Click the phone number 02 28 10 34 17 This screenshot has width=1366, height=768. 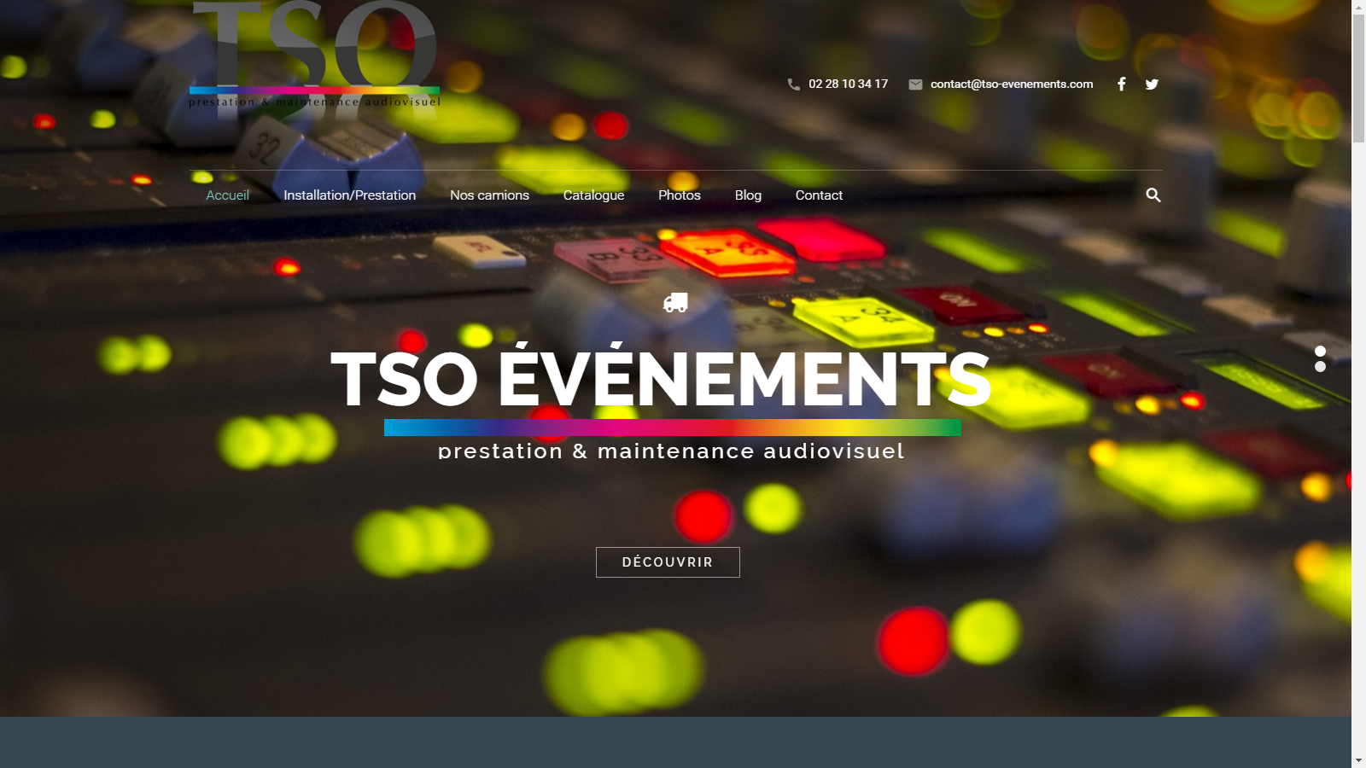tap(848, 84)
